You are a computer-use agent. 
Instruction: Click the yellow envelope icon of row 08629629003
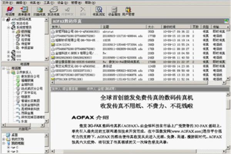[x=53, y=57]
